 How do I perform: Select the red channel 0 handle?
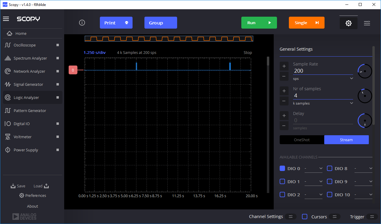(73, 70)
